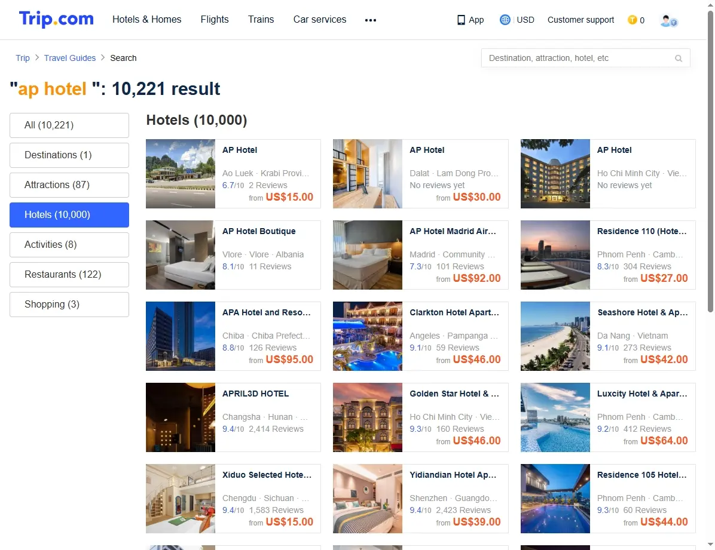This screenshot has height=550, width=715.
Task: Open the Flights menu item
Action: point(214,20)
